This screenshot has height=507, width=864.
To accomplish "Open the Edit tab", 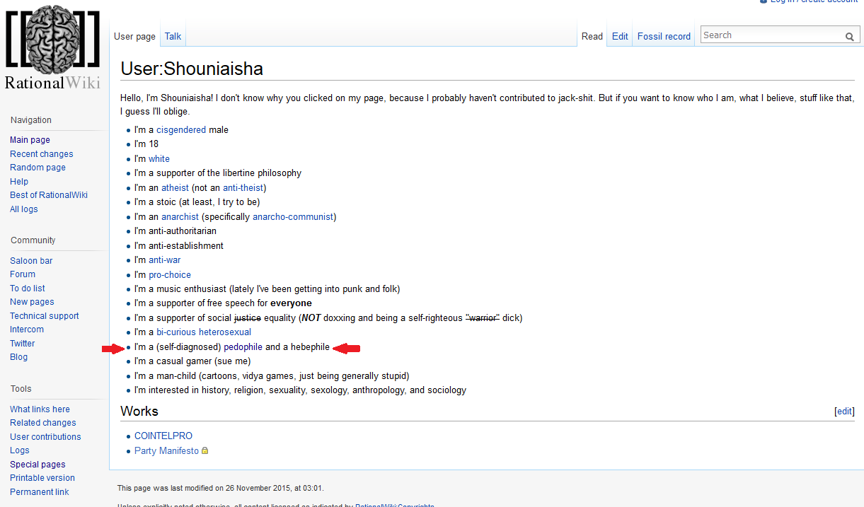I will [620, 36].
